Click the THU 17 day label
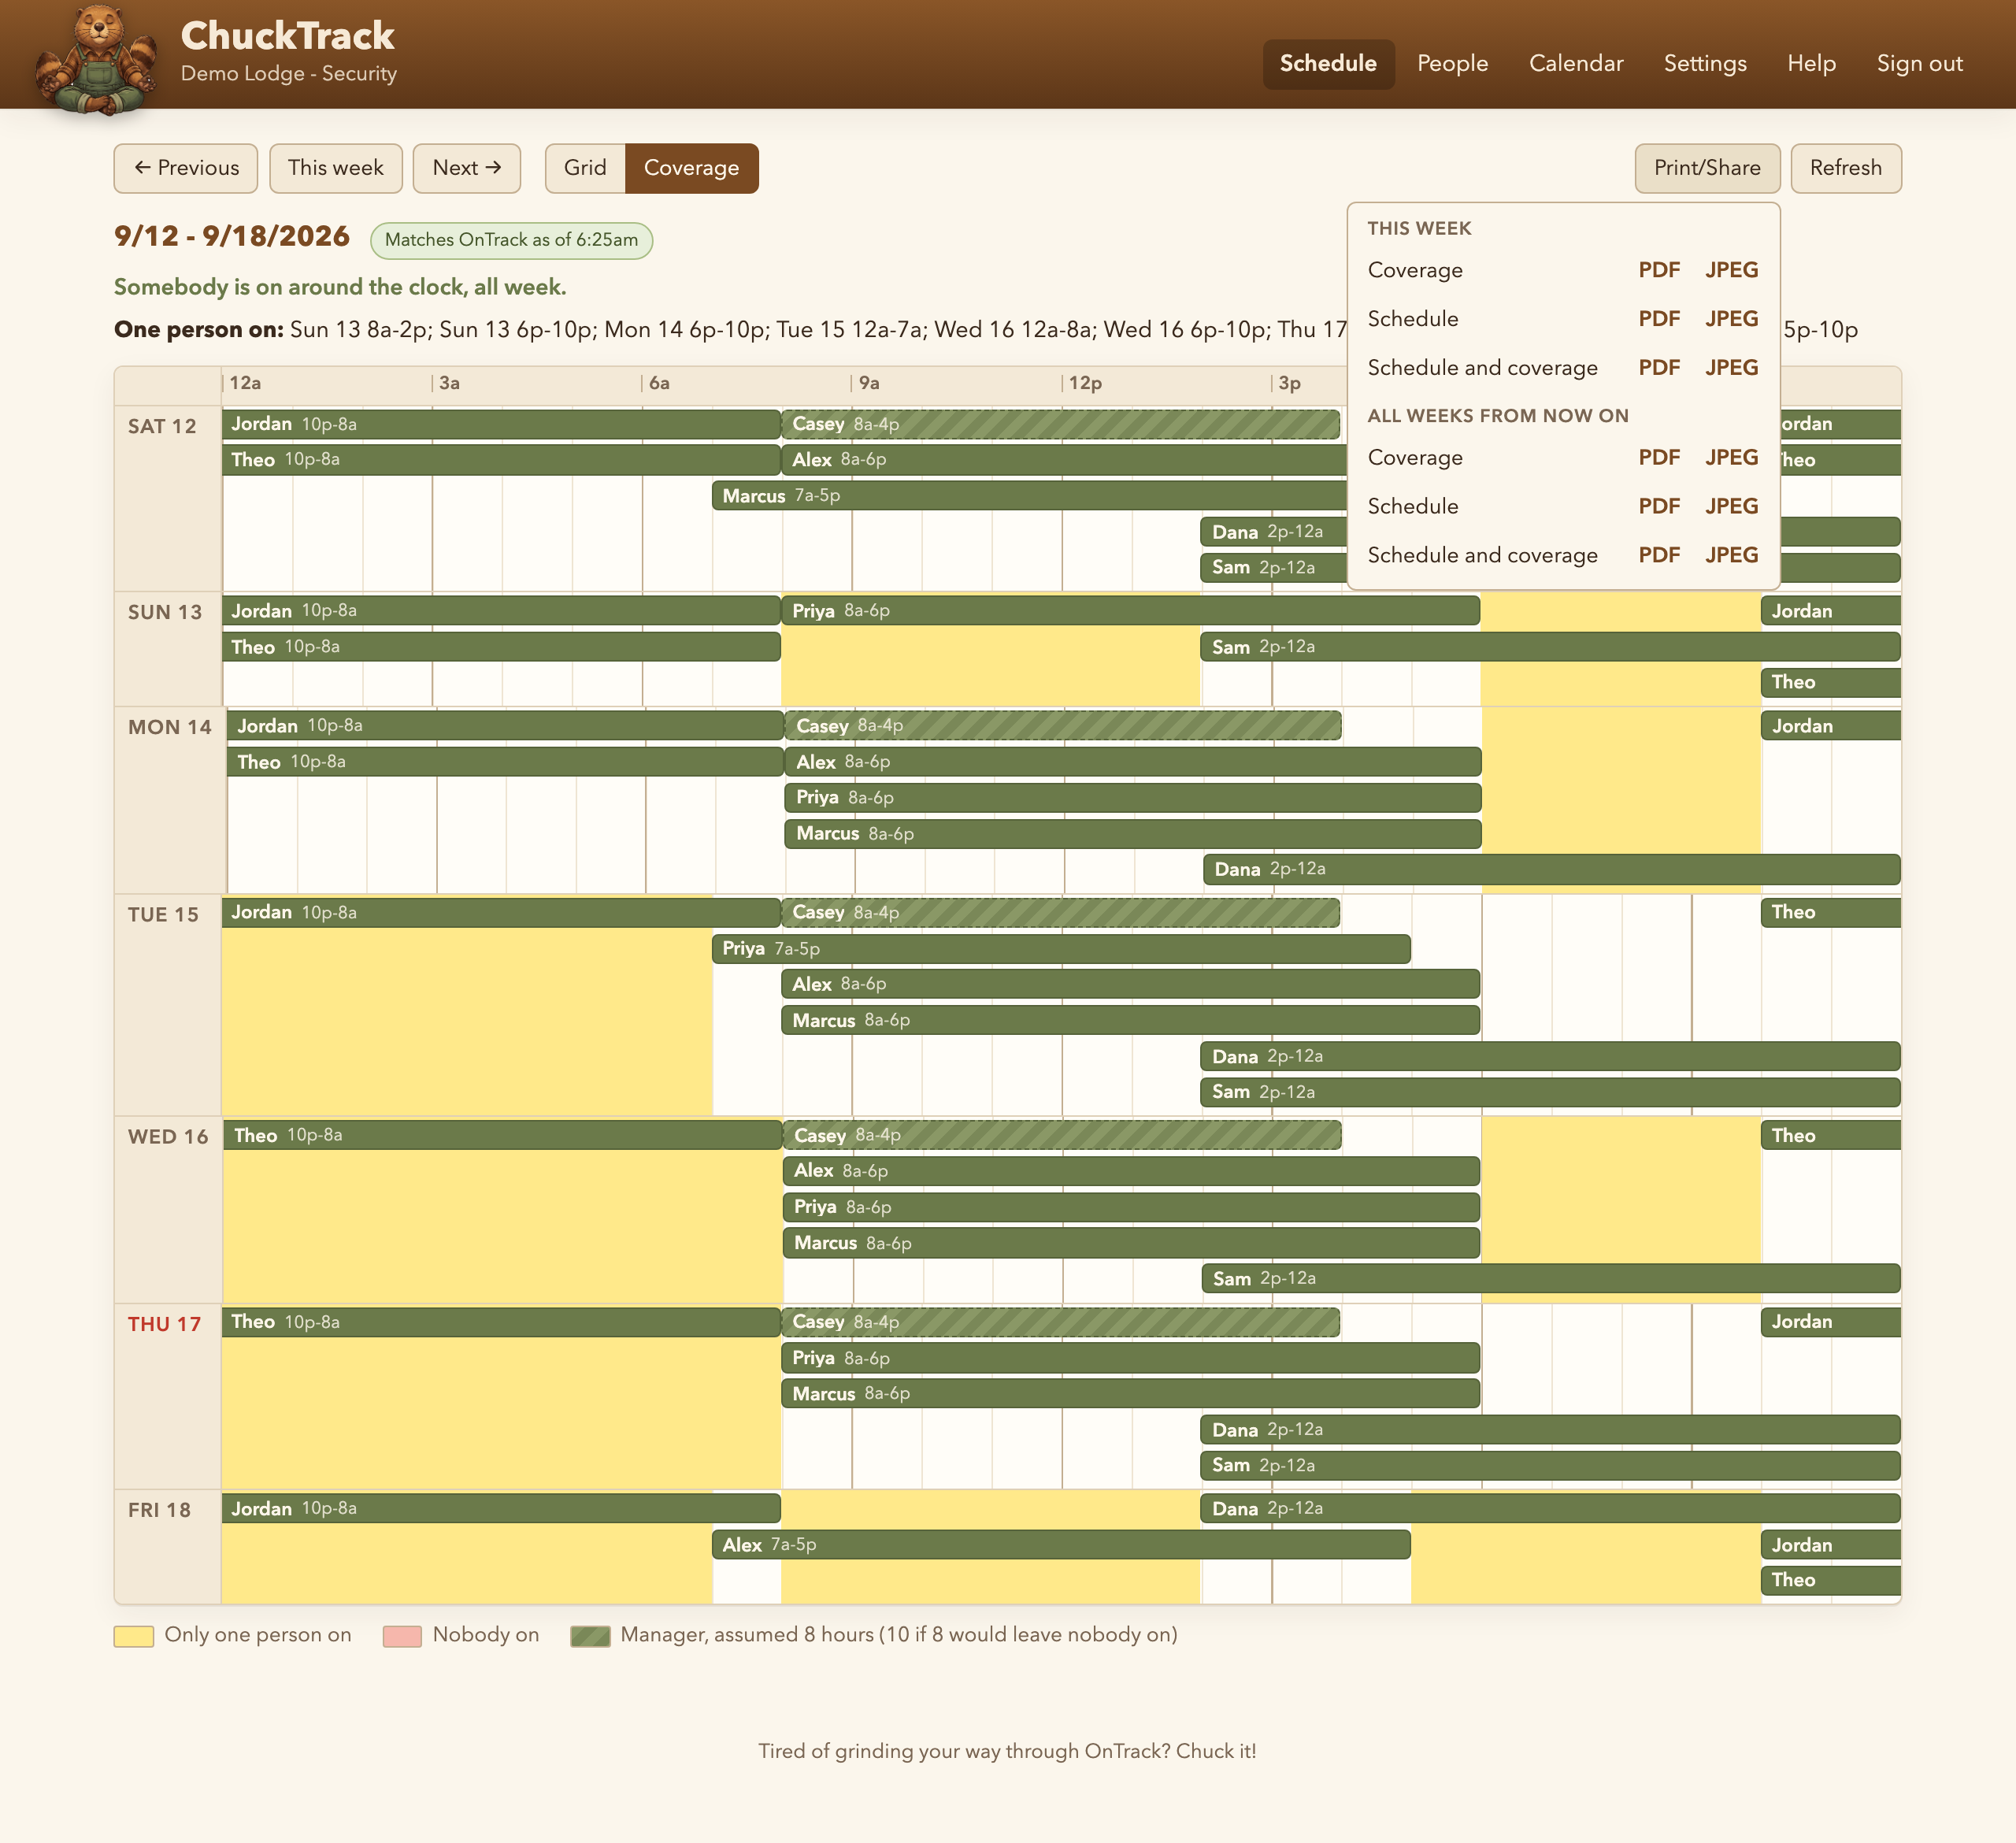This screenshot has width=2016, height=1843. click(164, 1324)
